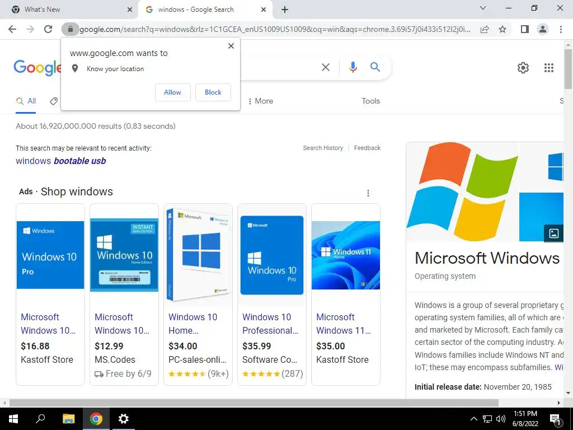Open the Shopping tag tab icon

tap(54, 101)
